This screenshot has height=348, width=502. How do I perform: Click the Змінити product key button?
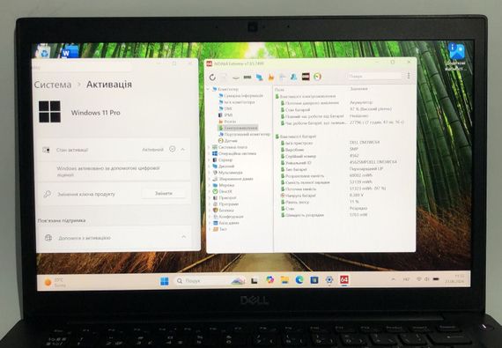(x=164, y=193)
